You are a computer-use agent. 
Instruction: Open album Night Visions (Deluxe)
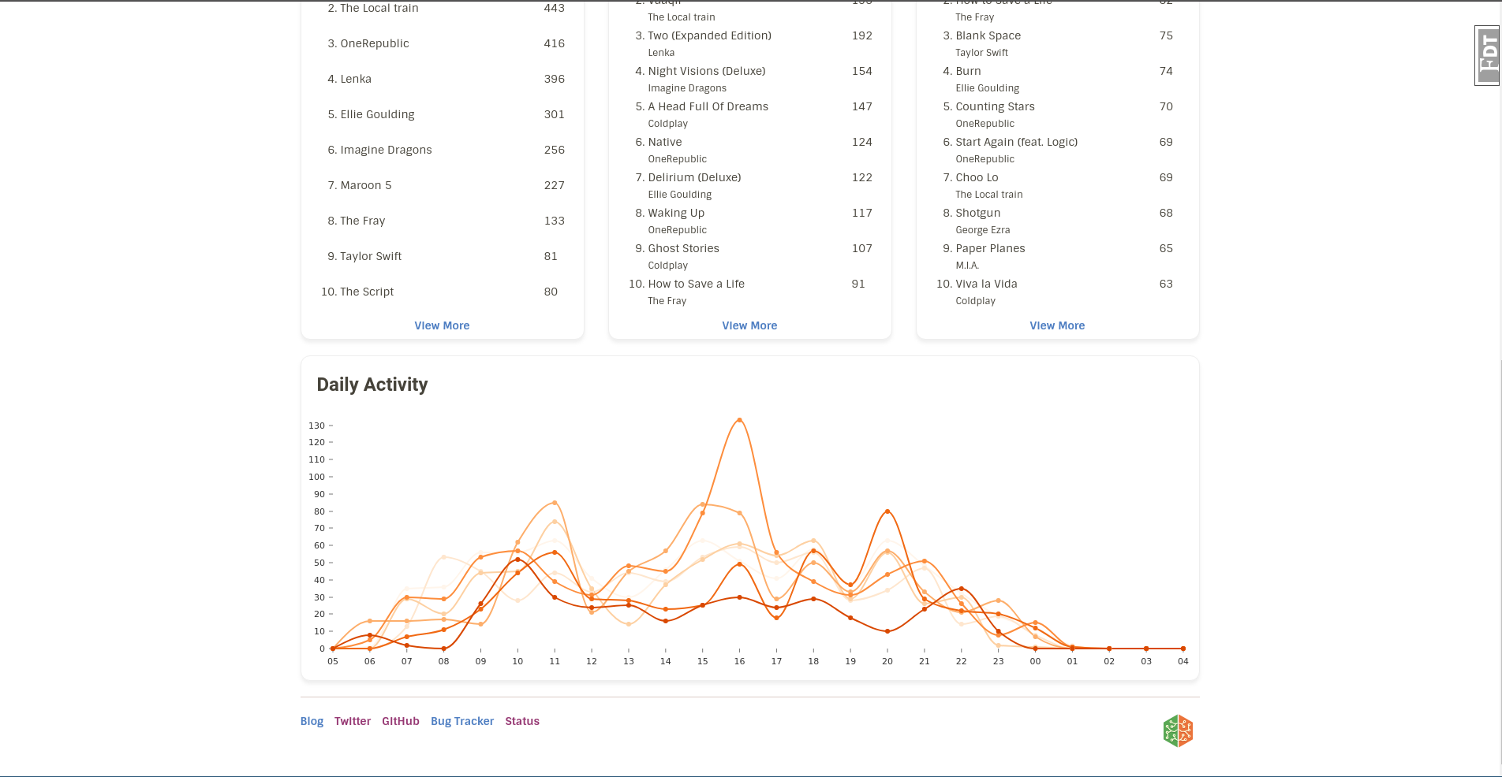707,71
